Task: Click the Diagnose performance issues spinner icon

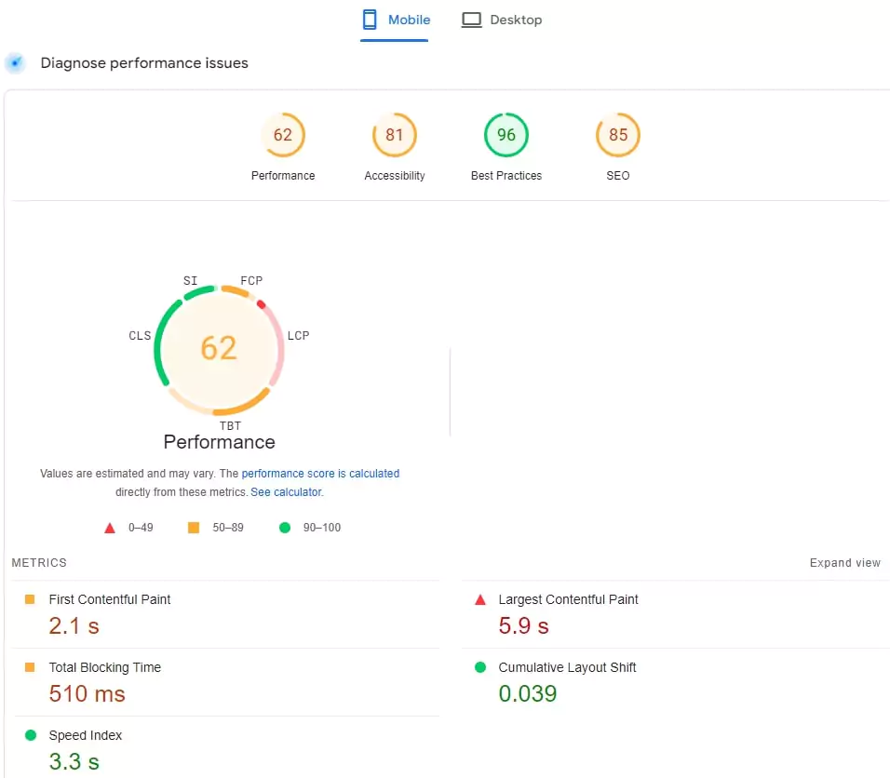Action: pos(14,62)
